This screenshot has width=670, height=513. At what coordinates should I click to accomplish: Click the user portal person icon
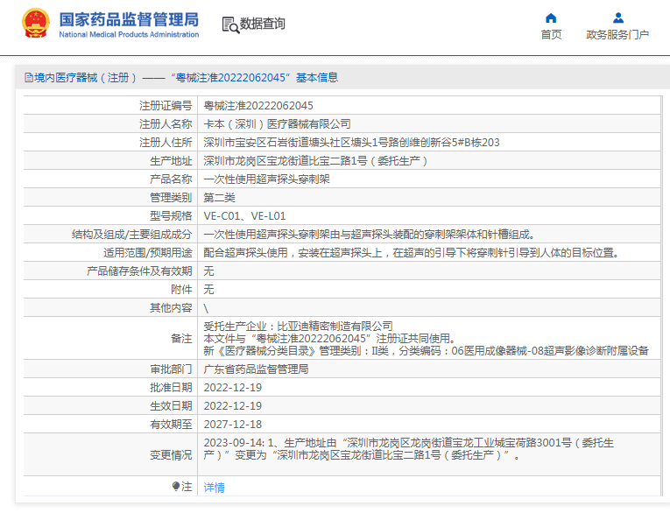(617, 18)
